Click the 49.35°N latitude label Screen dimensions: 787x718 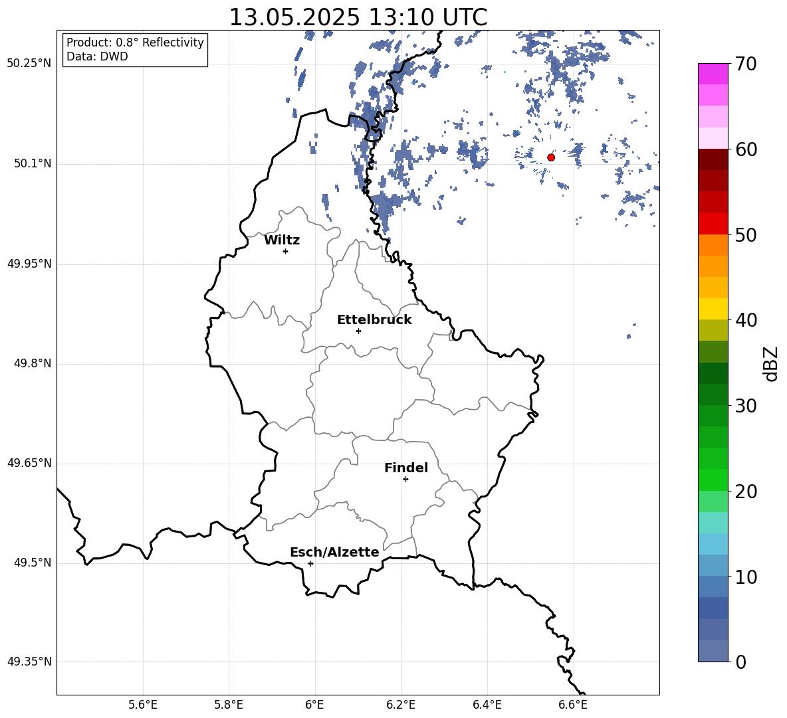(x=29, y=662)
